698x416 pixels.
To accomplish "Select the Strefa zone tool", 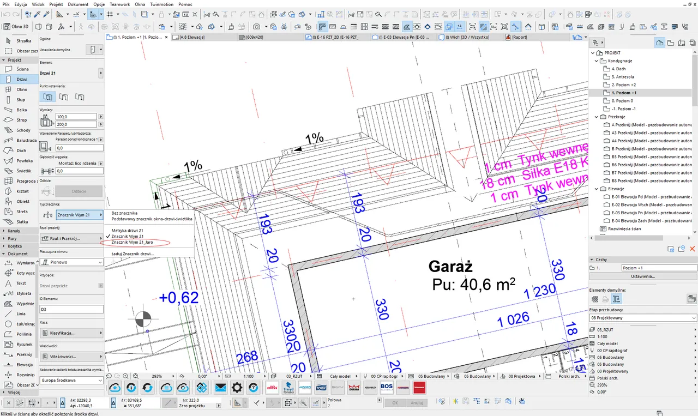I will tap(19, 212).
